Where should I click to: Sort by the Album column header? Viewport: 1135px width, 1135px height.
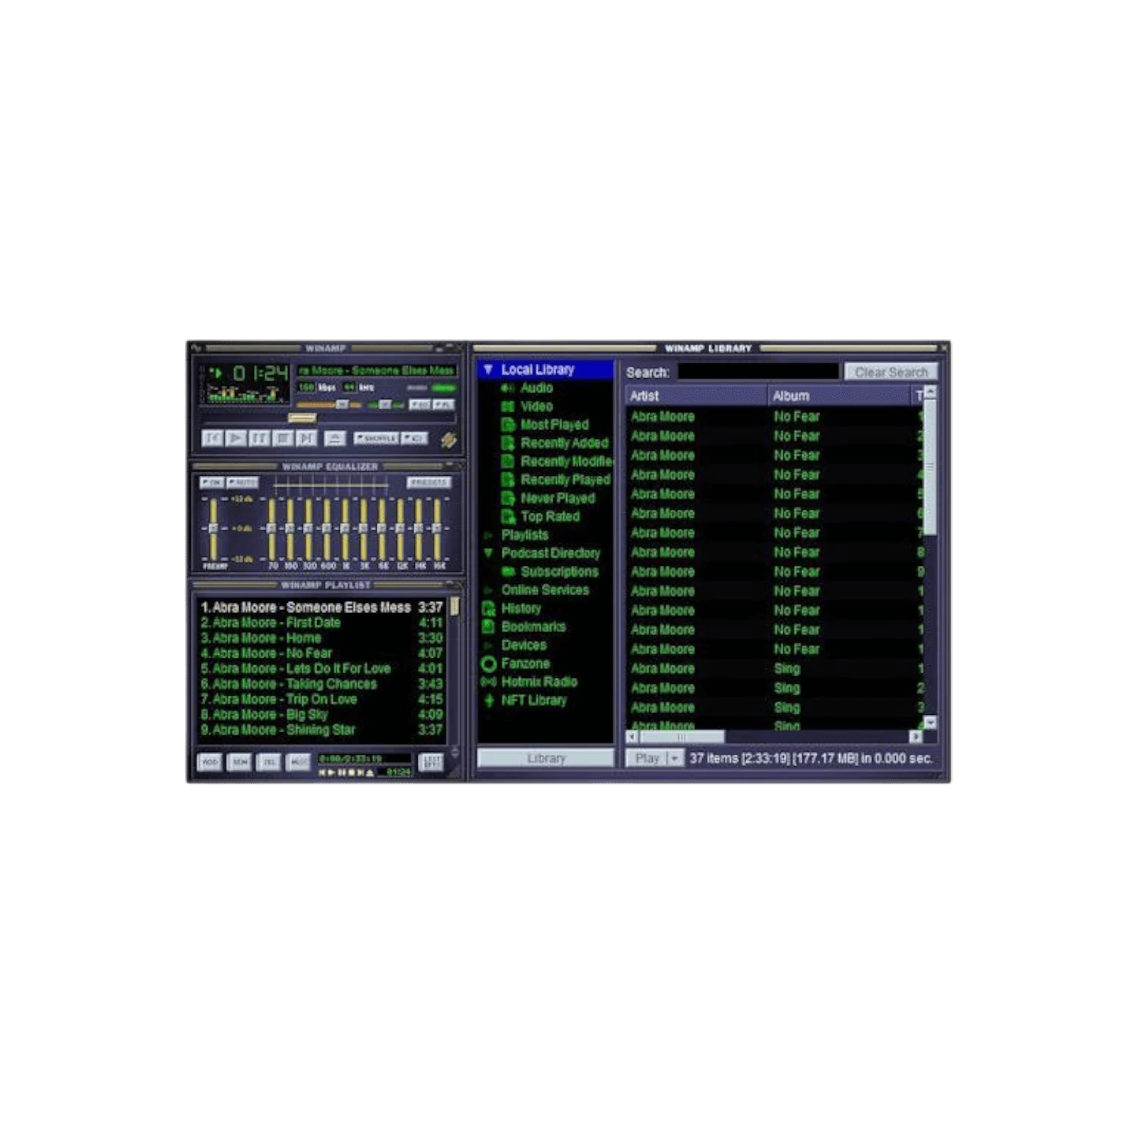point(841,396)
